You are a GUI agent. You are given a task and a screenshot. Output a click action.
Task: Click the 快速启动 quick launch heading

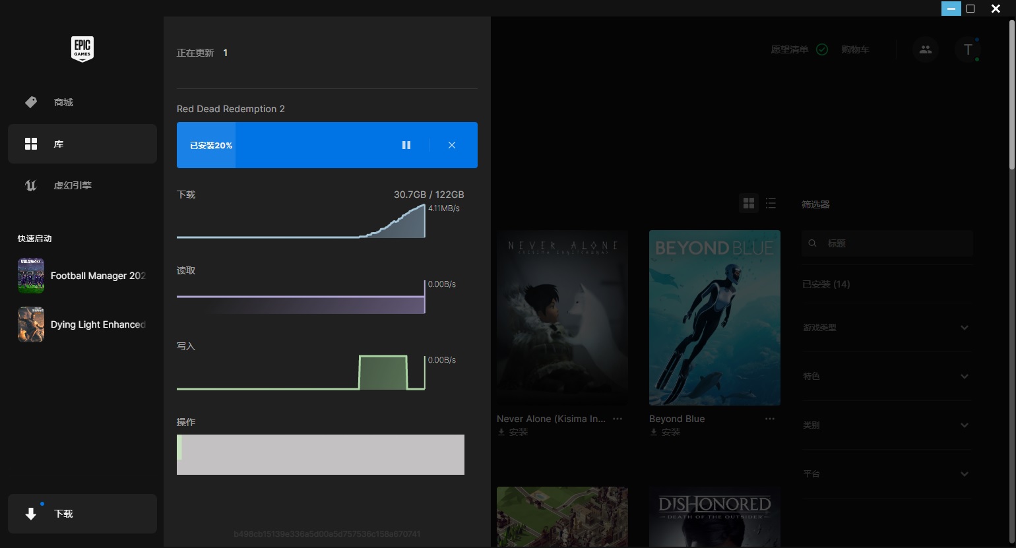[x=34, y=239]
